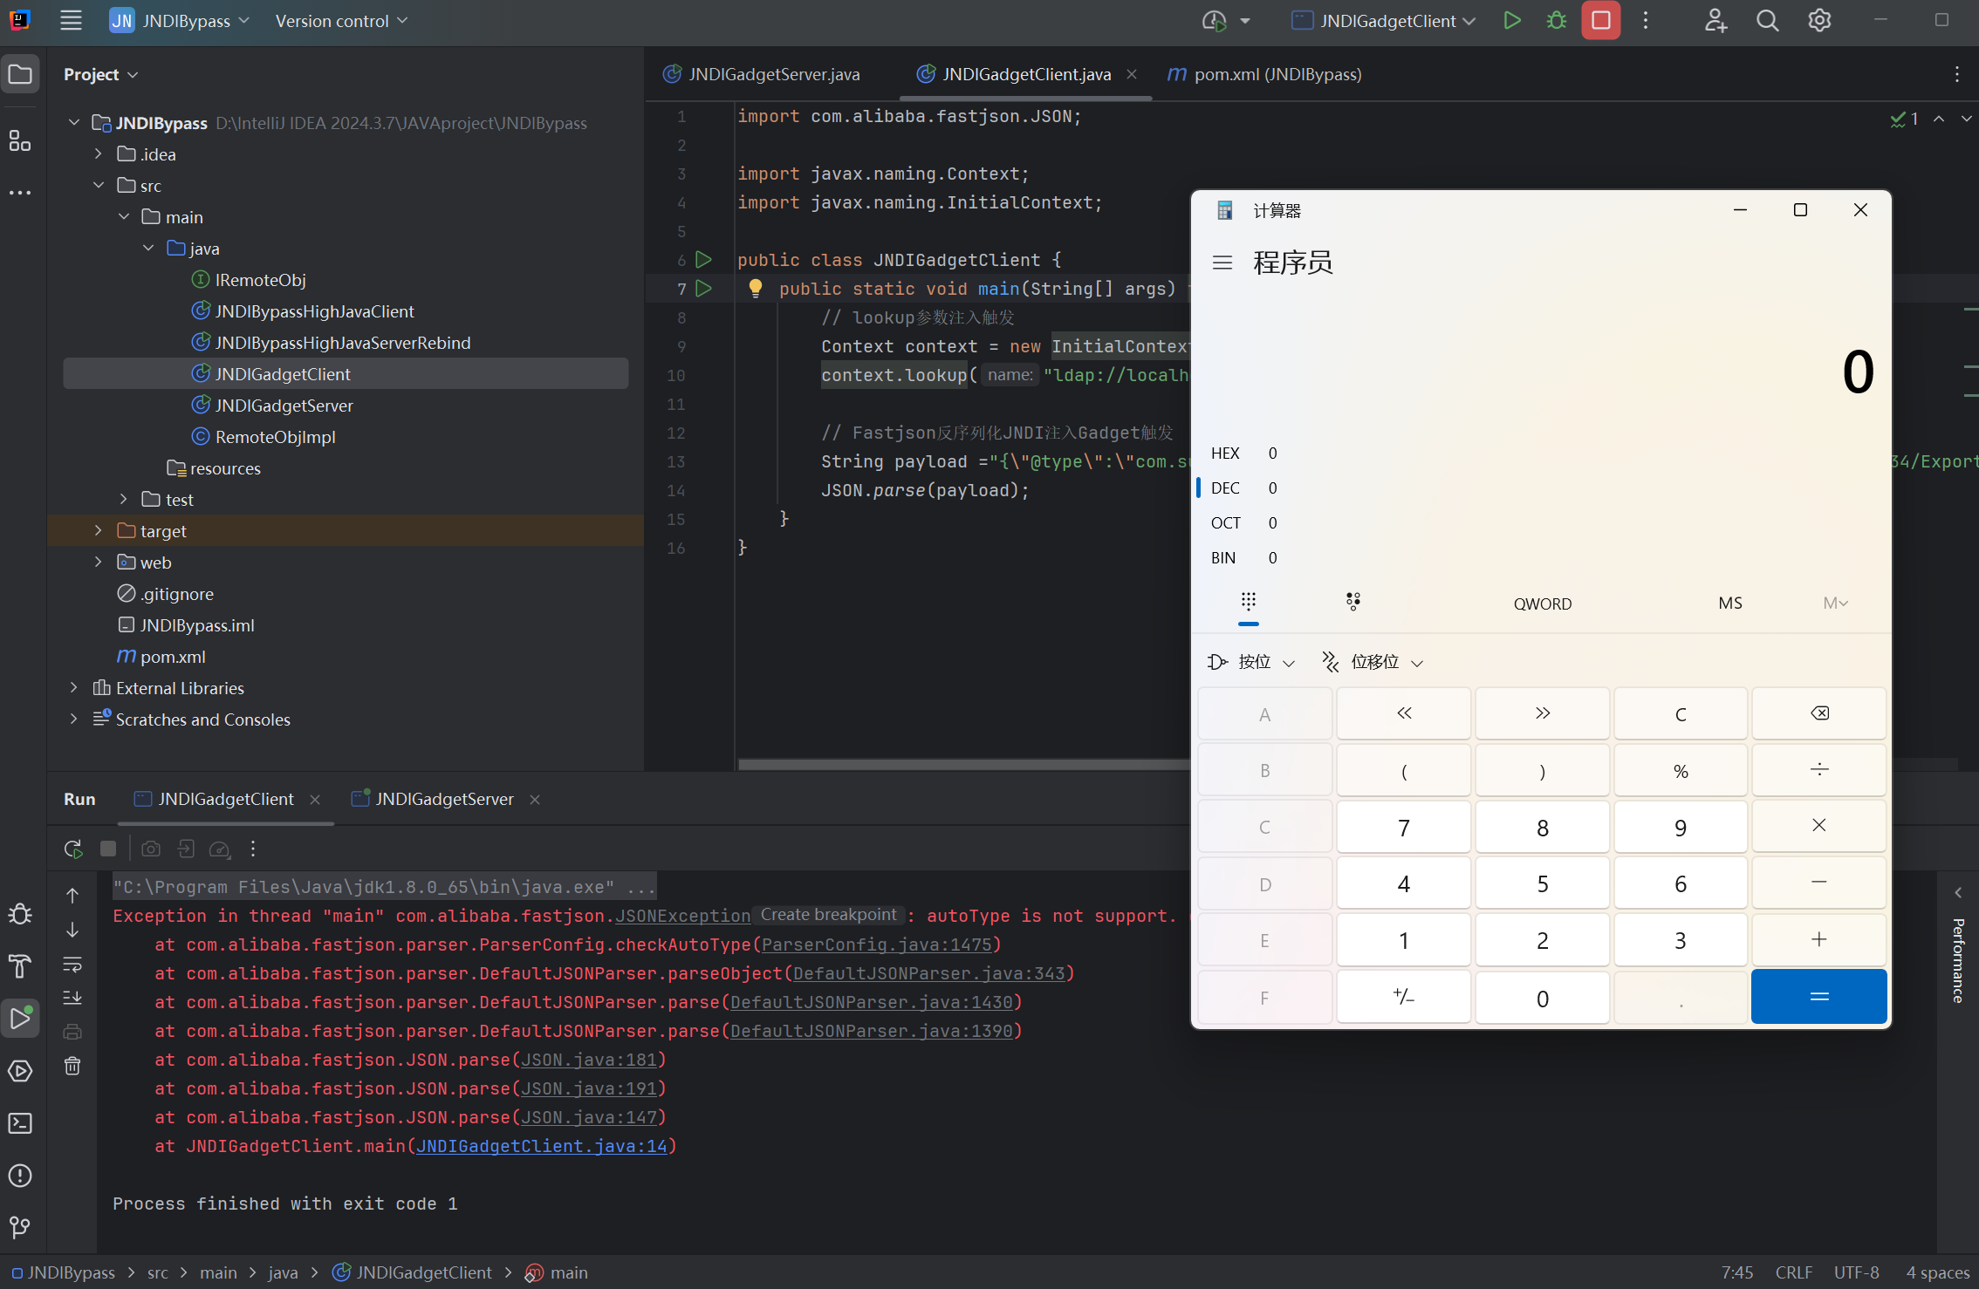The width and height of the screenshot is (1979, 1289).
Task: Clear console output with trash icon
Action: (72, 1066)
